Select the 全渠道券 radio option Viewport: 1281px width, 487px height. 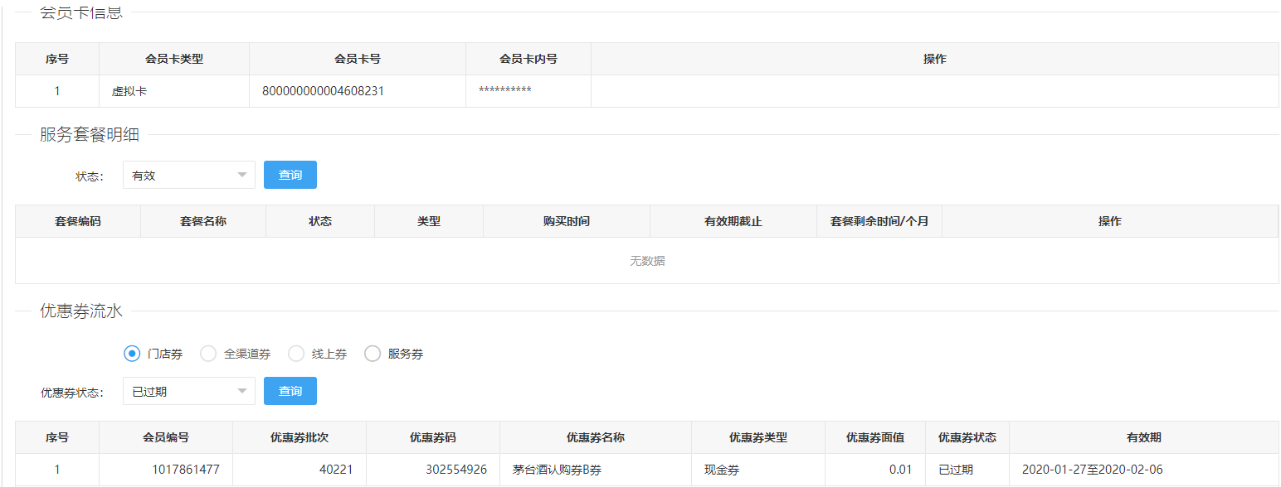[208, 354]
